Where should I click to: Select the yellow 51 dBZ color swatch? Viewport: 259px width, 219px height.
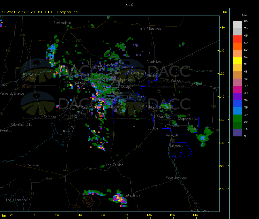237,61
